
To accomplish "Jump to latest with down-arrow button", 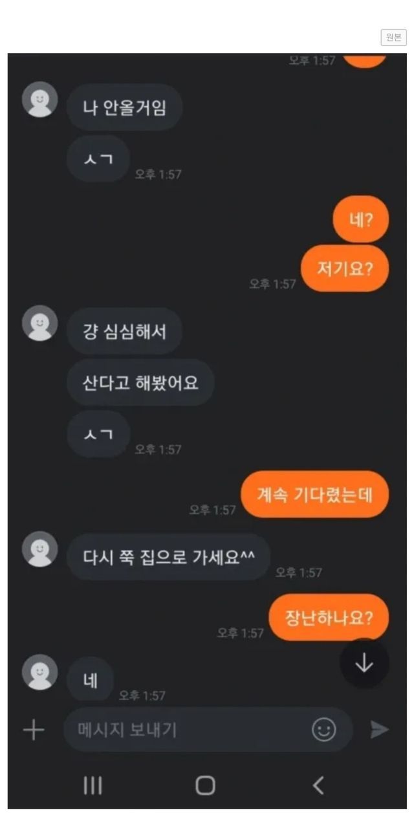I will 365,664.
